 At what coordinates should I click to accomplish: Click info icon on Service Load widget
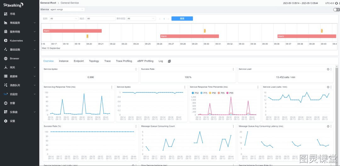pyautogui.click(x=328, y=69)
